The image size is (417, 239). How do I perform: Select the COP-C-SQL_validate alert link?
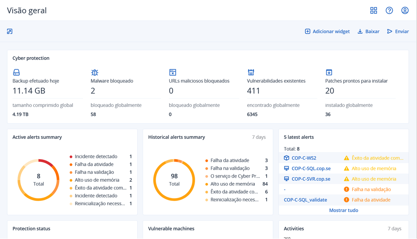(305, 200)
